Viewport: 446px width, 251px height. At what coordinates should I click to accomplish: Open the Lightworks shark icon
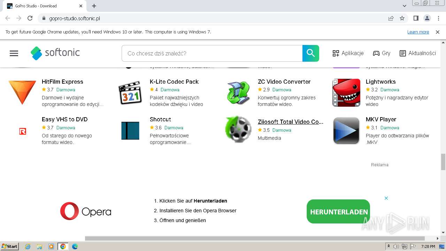click(x=346, y=92)
